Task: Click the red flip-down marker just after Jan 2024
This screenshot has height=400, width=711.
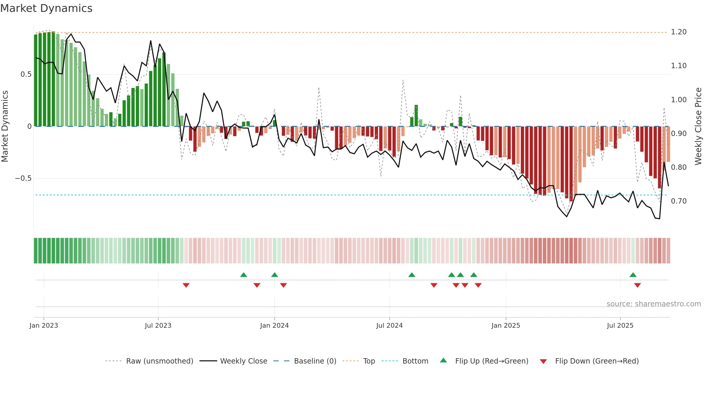Action: click(284, 285)
